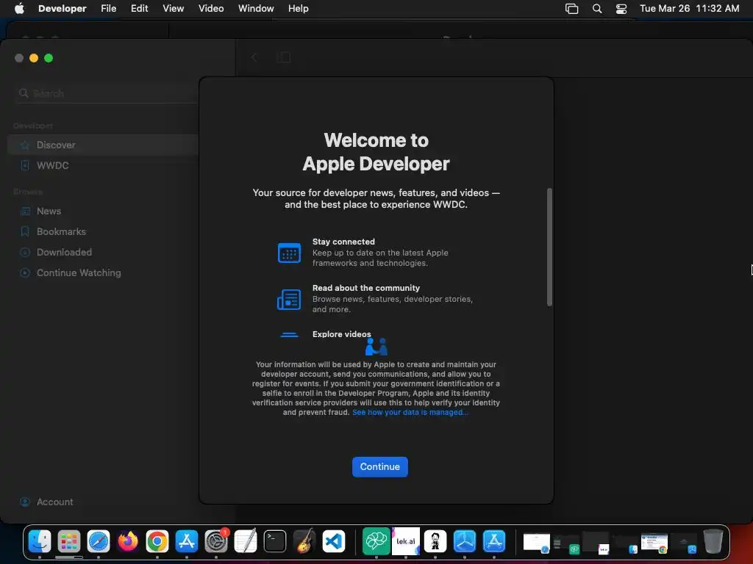The image size is (753, 564).
Task: Open Control Center in the menu bar
Action: pyautogui.click(x=621, y=9)
